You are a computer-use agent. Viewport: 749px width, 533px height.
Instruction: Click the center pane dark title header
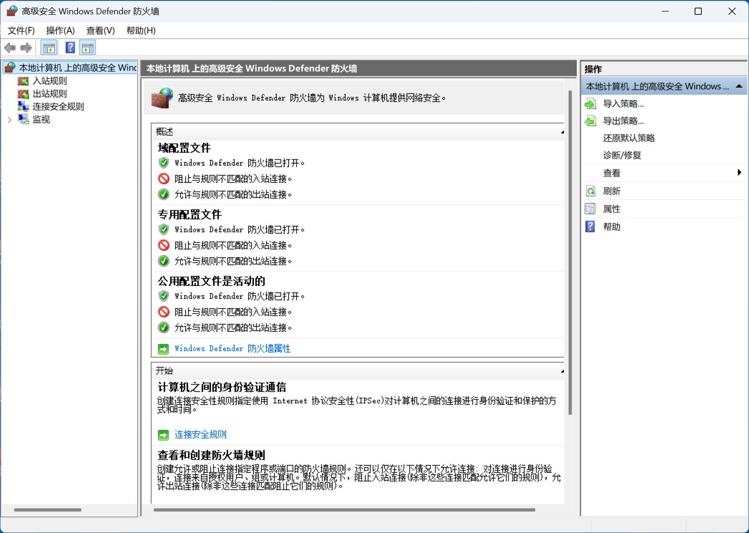coord(359,68)
